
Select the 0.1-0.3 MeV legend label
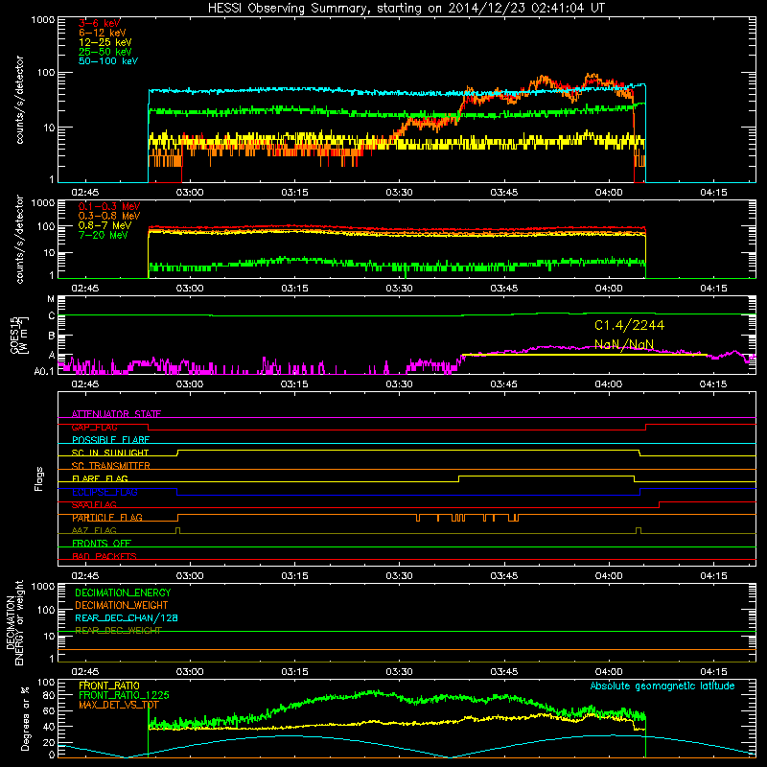(x=109, y=206)
